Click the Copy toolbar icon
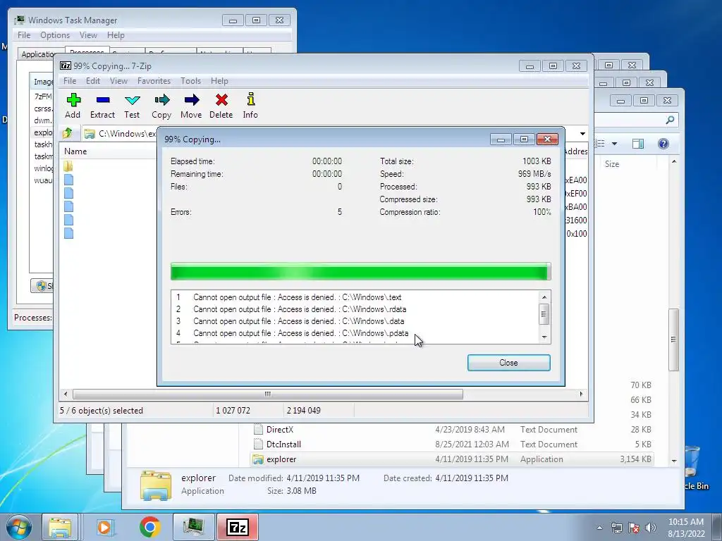This screenshot has width=722, height=541. (x=161, y=106)
